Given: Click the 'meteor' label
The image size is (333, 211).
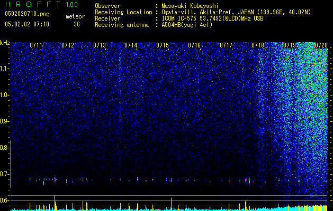Looking at the screenshot, I should 75,16.
